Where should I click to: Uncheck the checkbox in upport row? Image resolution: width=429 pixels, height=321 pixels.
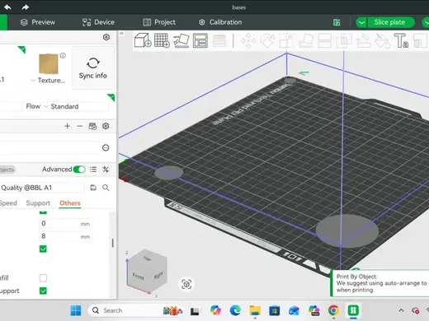pyautogui.click(x=43, y=291)
